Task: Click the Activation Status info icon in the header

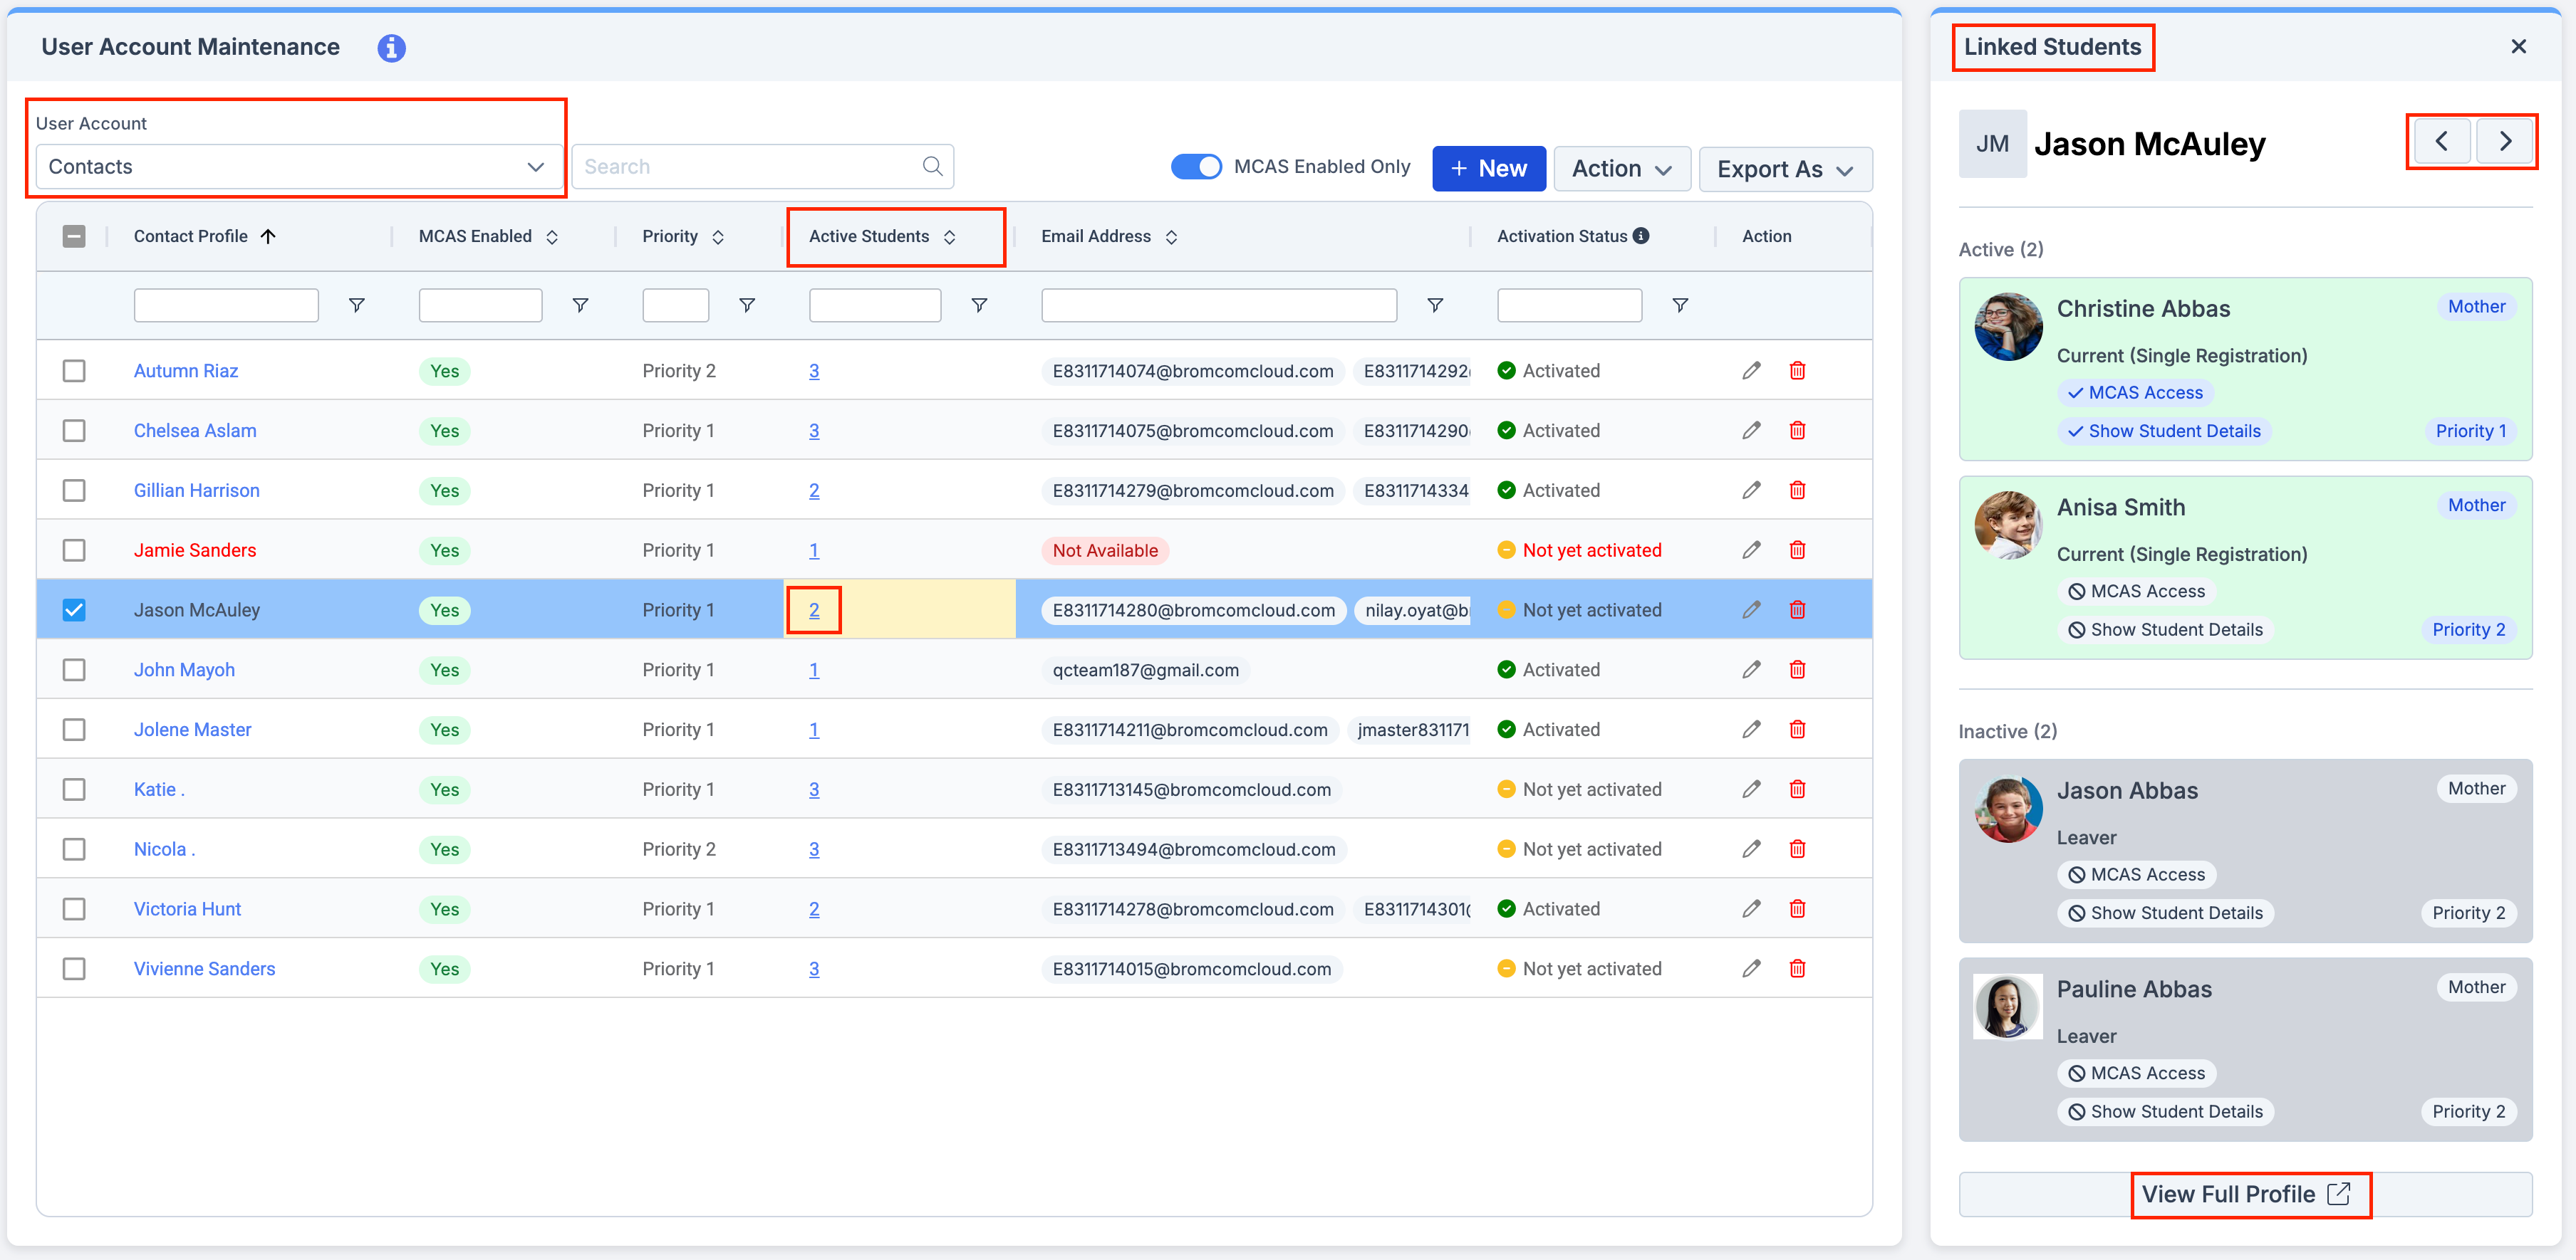Action: [x=1641, y=236]
